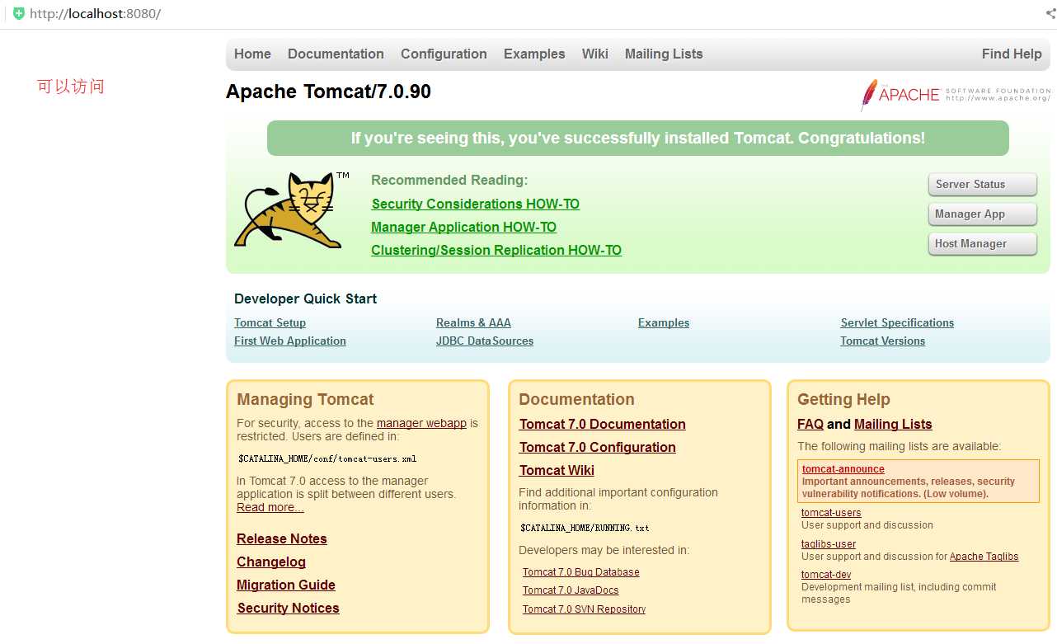The height and width of the screenshot is (644, 1057).
Task: Open Find Help in the navigation bar
Action: 1012,54
